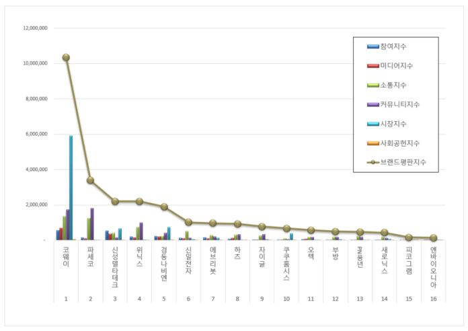
Task: Click rank number 1 under 코웨이
Action: click(66, 299)
